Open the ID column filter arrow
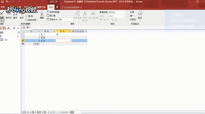The width and height of the screenshot is (205, 114). coord(39,31)
